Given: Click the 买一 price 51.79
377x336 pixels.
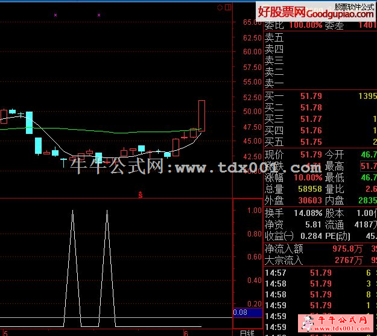Looking at the screenshot, I should (311, 96).
